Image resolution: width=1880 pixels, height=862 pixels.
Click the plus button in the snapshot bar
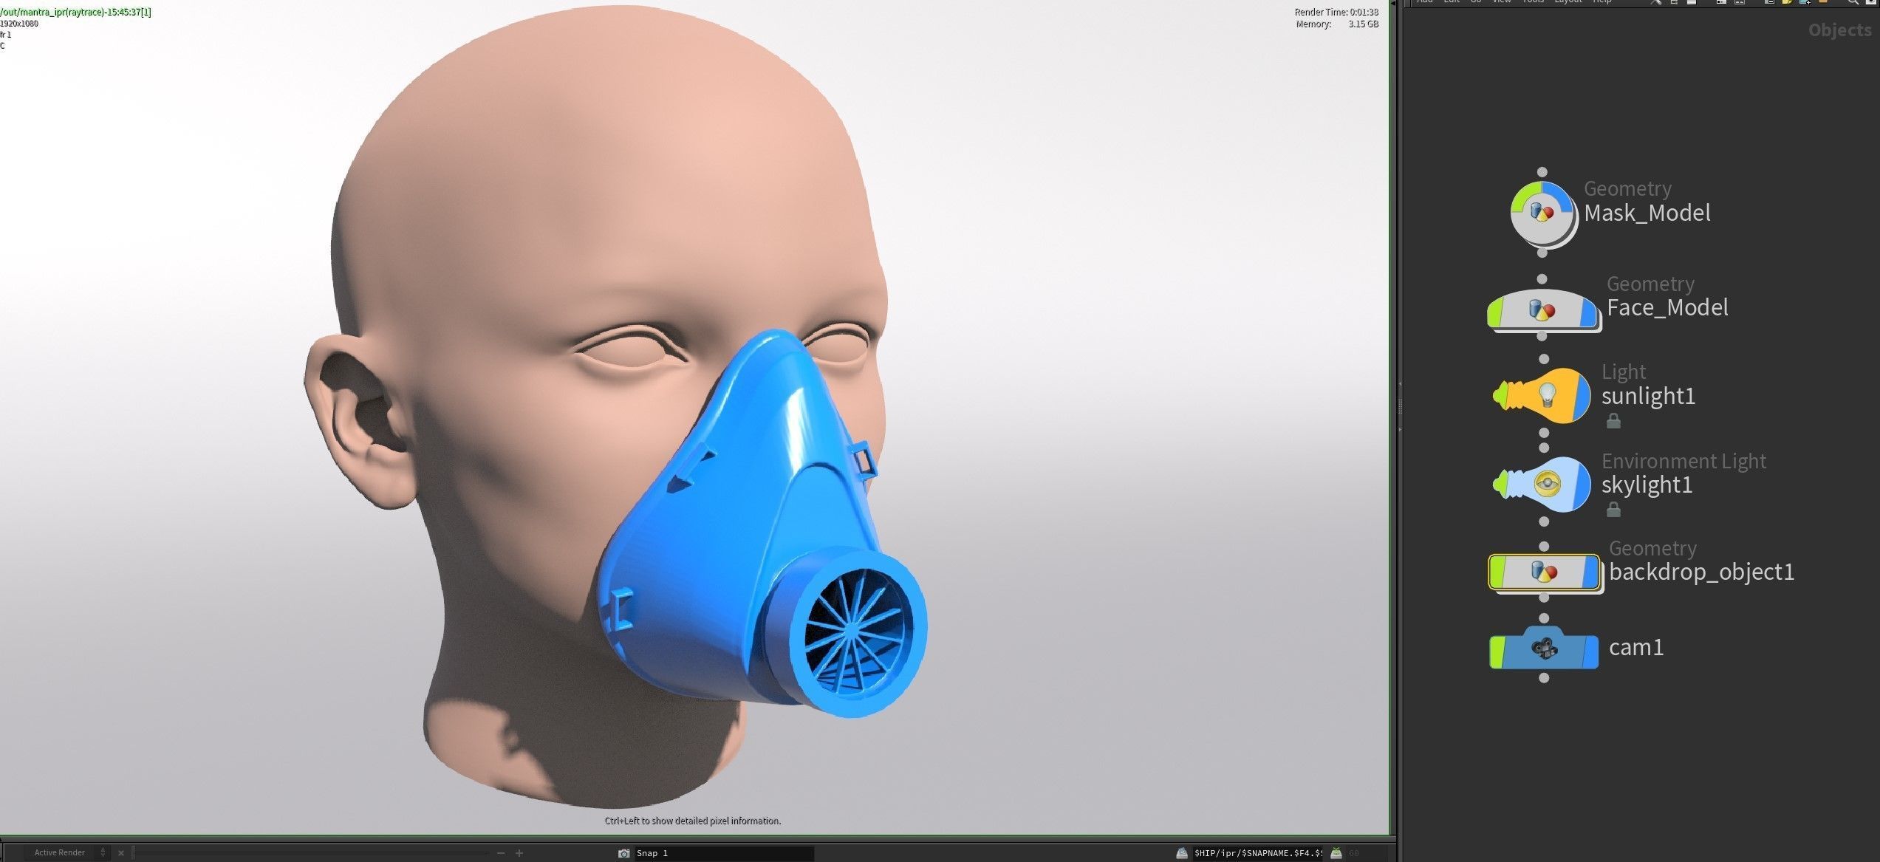point(519,853)
